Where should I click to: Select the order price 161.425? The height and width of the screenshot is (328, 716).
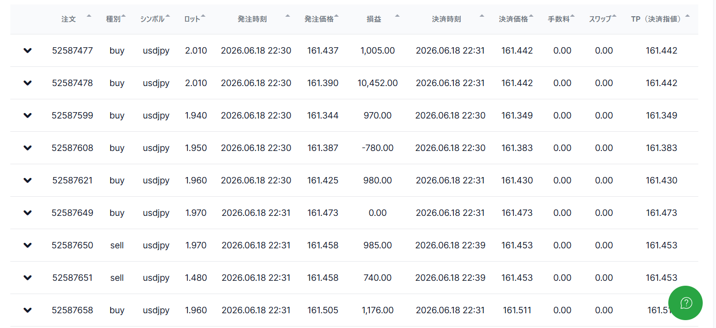pyautogui.click(x=323, y=180)
